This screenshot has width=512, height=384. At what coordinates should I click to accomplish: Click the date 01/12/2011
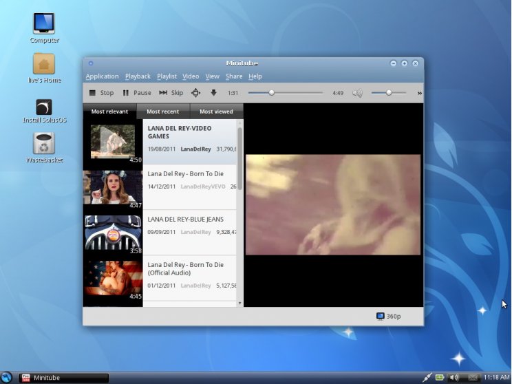pos(162,286)
